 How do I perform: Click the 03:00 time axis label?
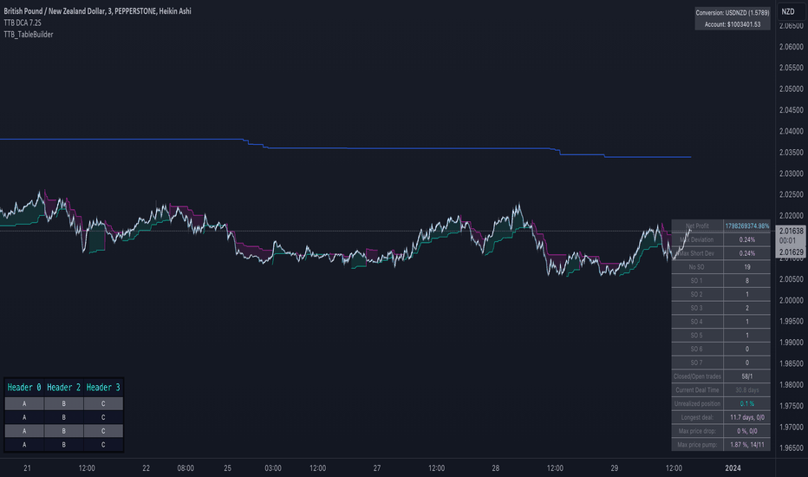click(x=273, y=468)
